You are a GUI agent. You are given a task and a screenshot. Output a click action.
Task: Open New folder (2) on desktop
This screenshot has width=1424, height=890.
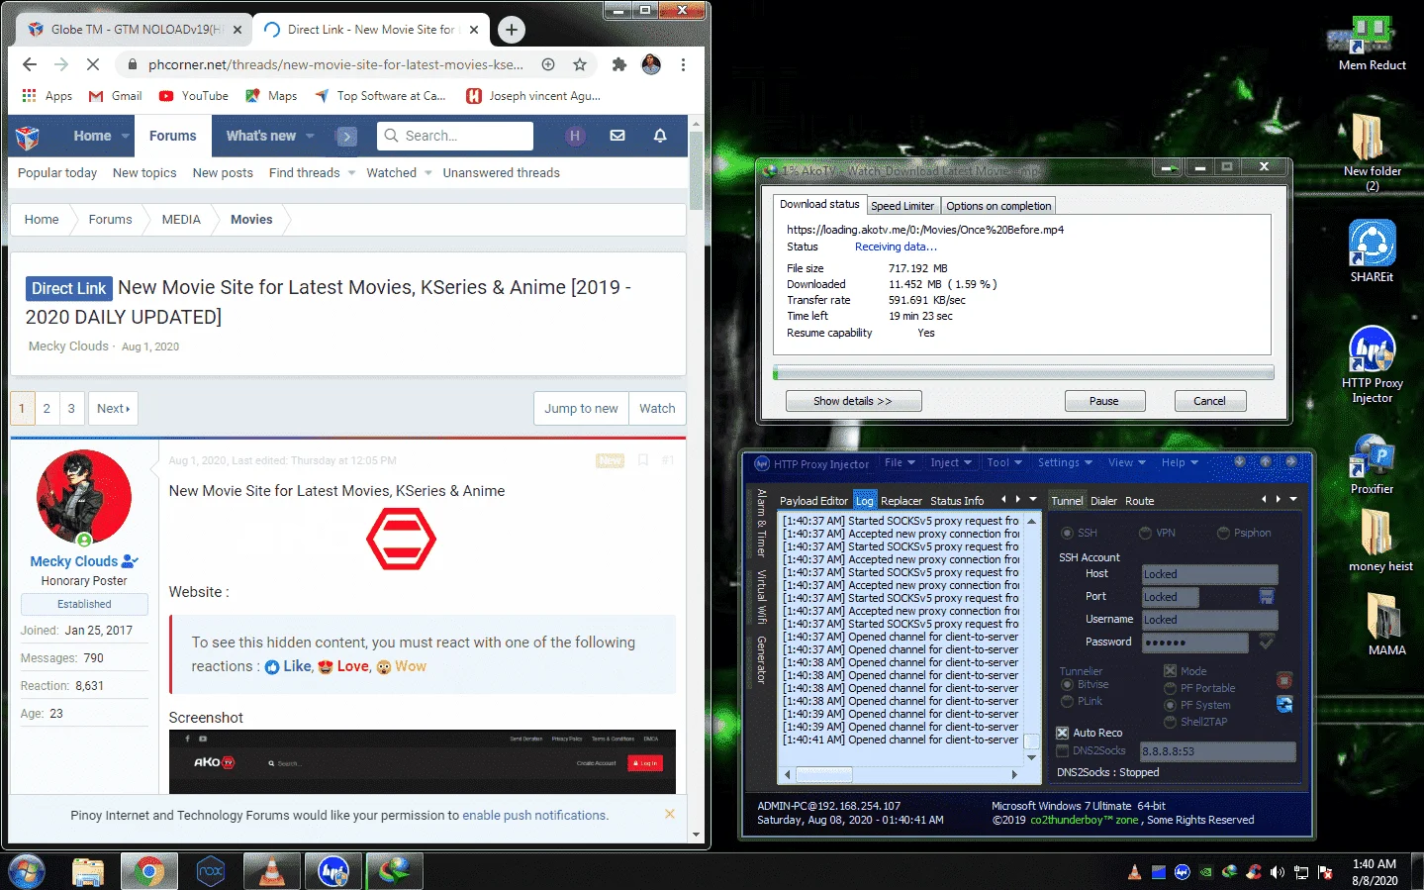pyautogui.click(x=1372, y=151)
